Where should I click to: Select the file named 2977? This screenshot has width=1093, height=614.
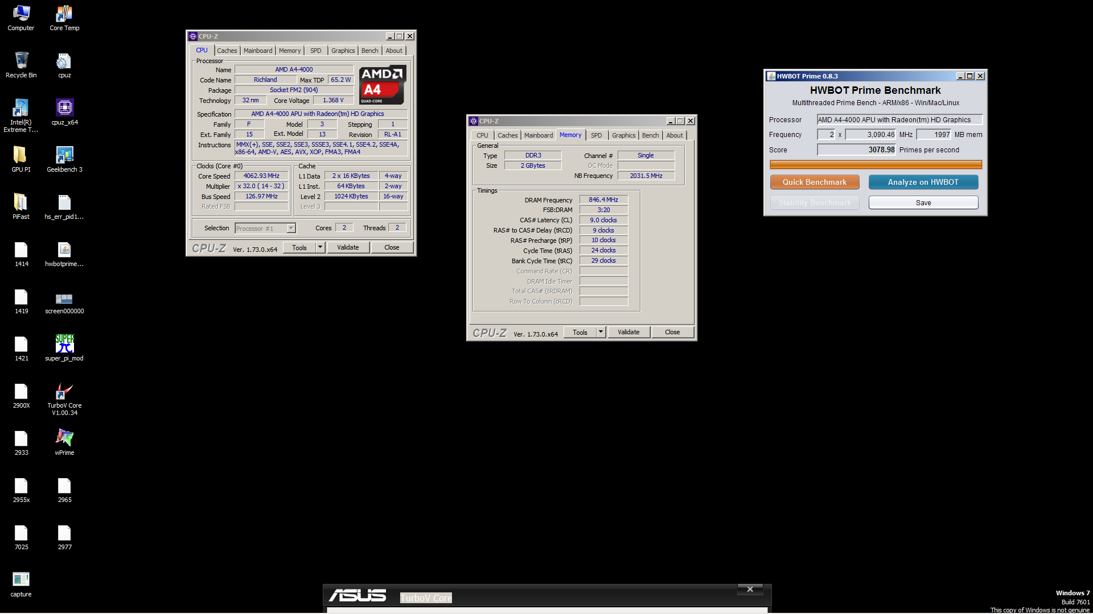click(64, 537)
